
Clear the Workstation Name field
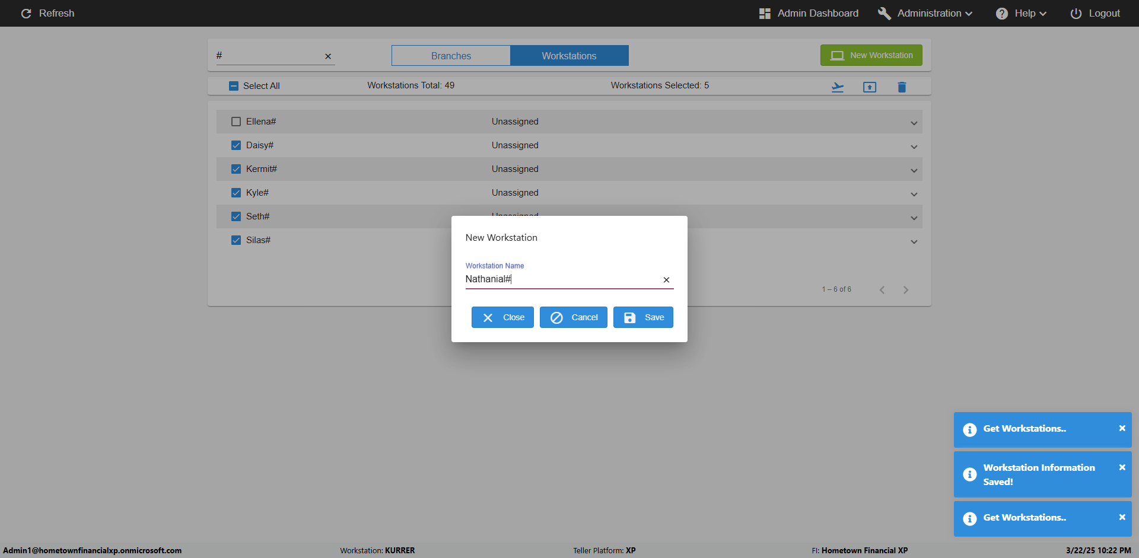pyautogui.click(x=666, y=280)
